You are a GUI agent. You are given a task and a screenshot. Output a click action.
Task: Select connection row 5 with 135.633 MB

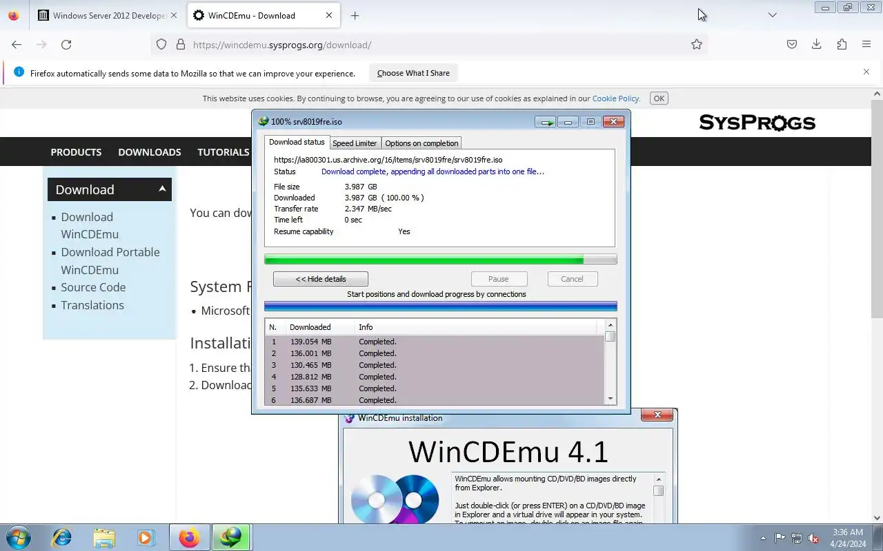[435, 388]
